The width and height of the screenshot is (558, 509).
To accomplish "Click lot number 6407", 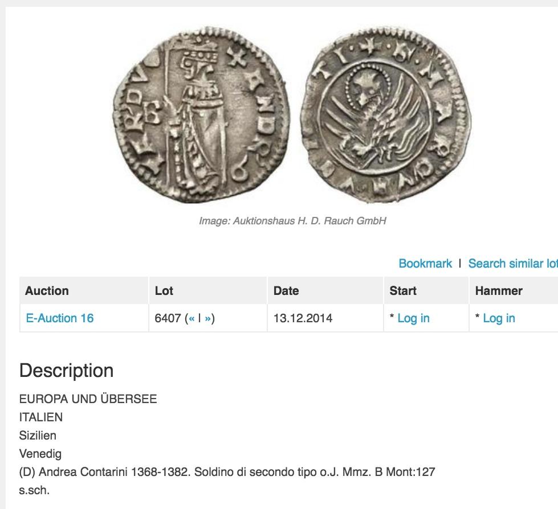I will [x=168, y=318].
